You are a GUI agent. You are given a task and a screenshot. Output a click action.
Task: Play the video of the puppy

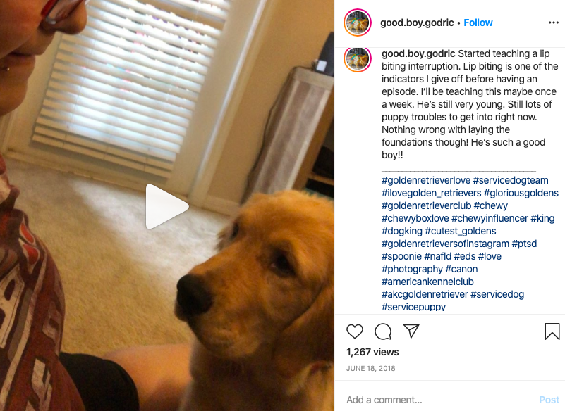[167, 207]
